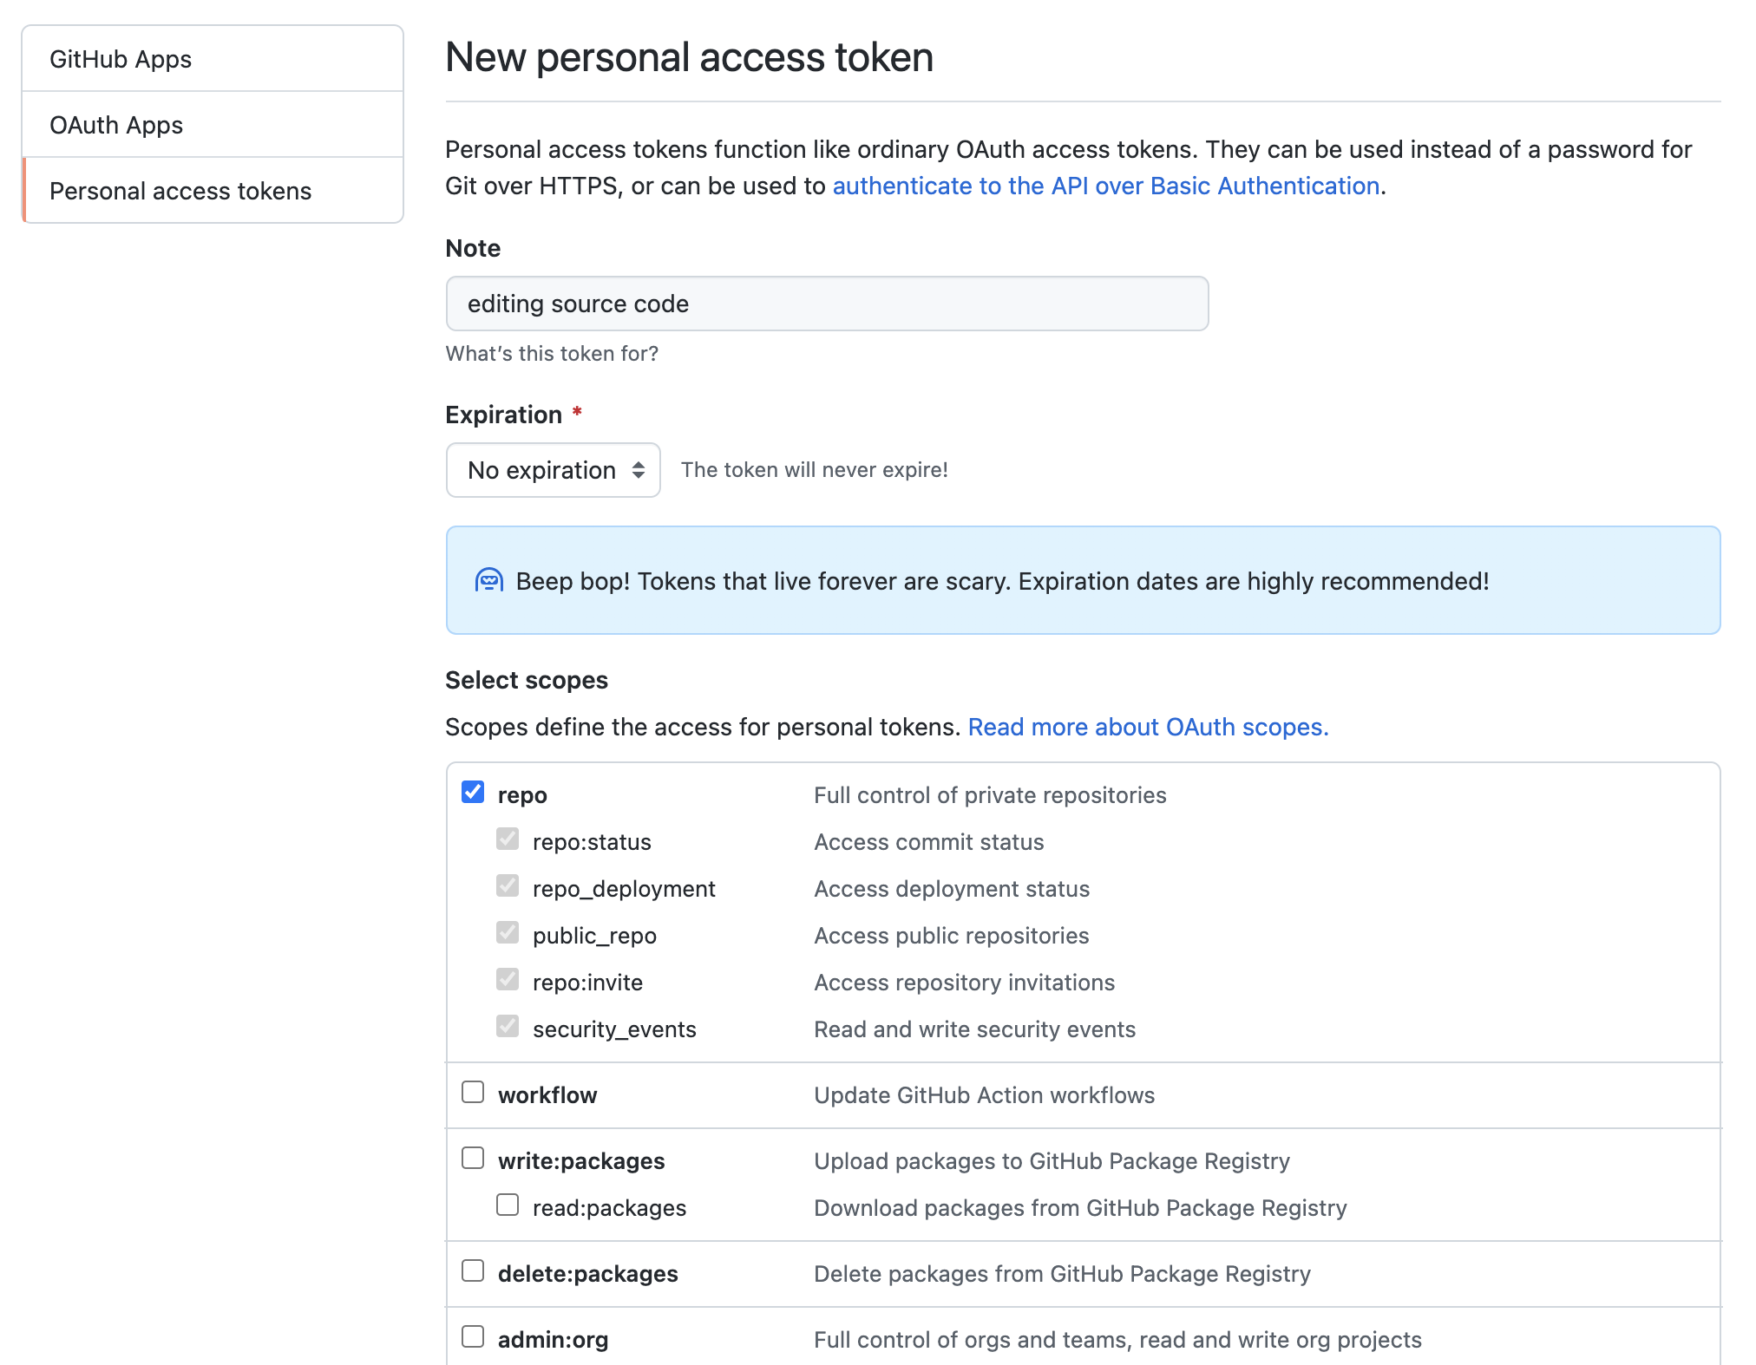The image size is (1756, 1365).
Task: Select the admin:org scope checkbox
Action: pos(473,1336)
